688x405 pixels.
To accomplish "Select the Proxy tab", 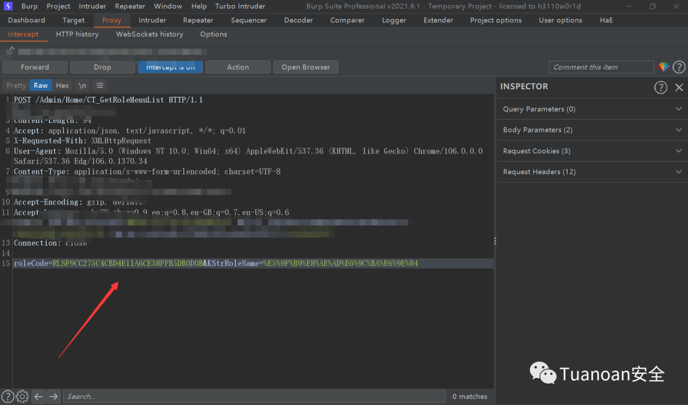I will pyautogui.click(x=111, y=20).
